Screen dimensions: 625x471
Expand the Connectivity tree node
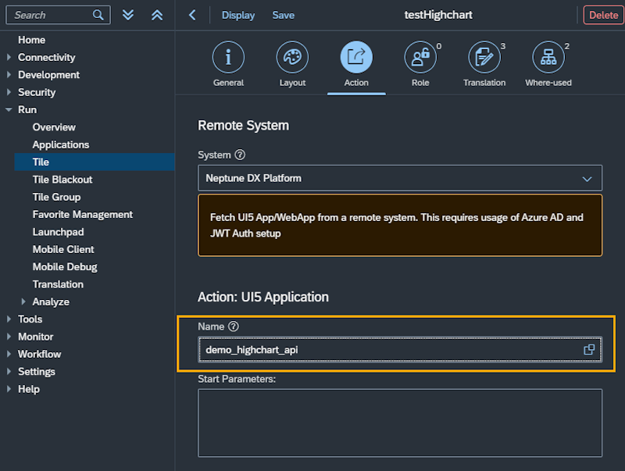click(9, 58)
